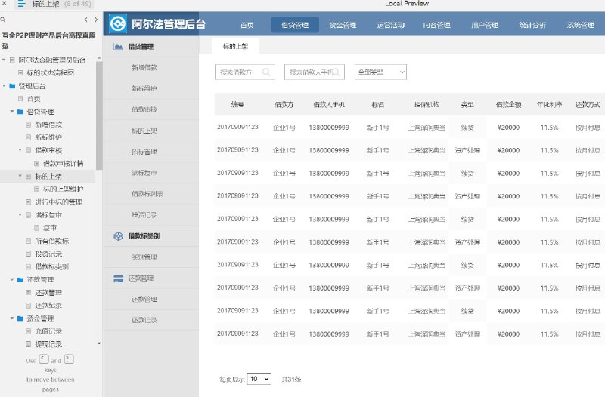Click page icon beside 还款纪录 in sitemap
This screenshot has width=605, height=397.
tap(29, 306)
